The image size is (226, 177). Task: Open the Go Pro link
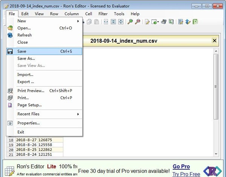click(181, 166)
